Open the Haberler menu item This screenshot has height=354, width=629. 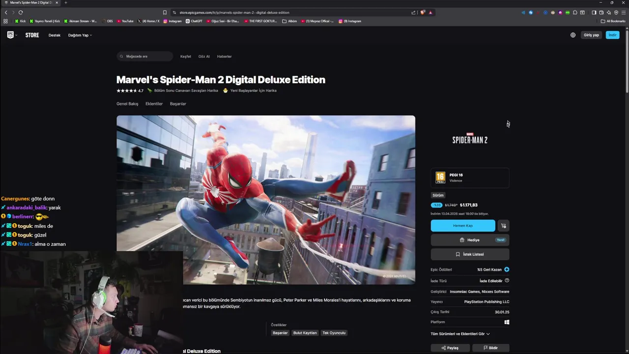[224, 57]
